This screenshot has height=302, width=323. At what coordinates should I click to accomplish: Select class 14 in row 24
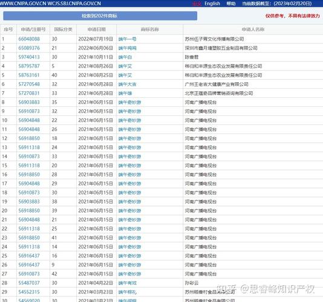(x=54, y=246)
